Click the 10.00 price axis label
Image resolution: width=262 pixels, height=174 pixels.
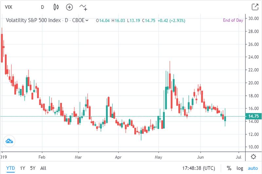point(253,147)
